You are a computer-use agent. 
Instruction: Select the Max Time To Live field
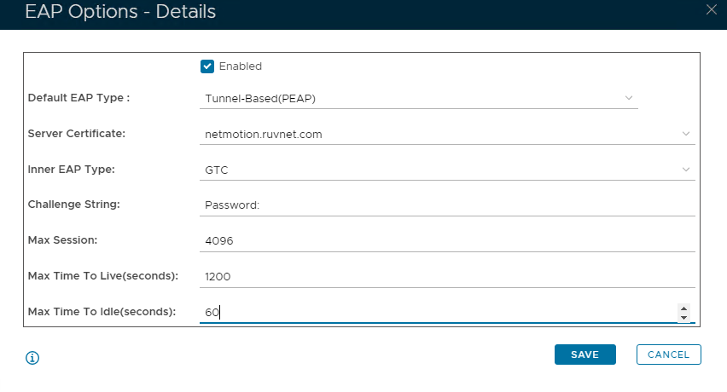pos(448,277)
